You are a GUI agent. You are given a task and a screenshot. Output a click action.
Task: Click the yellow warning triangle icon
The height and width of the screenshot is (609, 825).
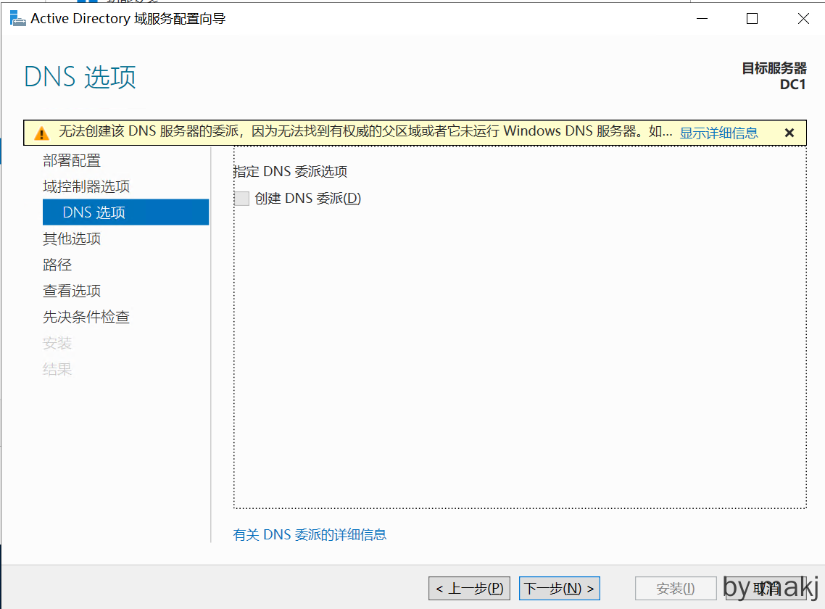pyautogui.click(x=42, y=133)
